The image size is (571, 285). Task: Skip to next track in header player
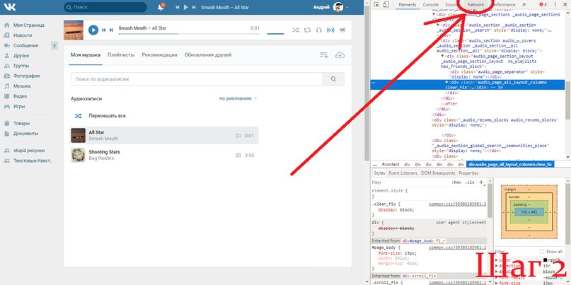point(194,7)
